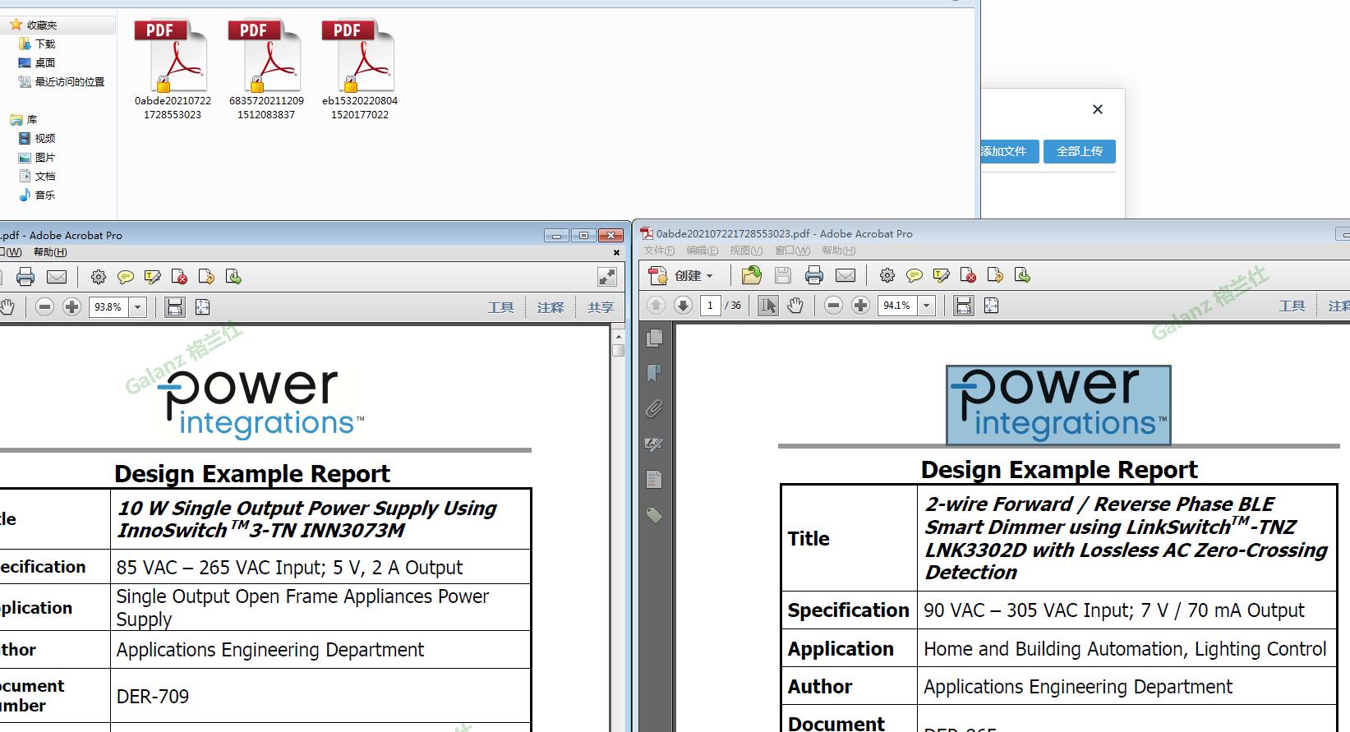Open the 注释 (Comment) pane in left window
The width and height of the screenshot is (1350, 732).
[x=551, y=307]
